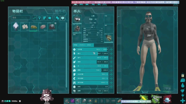Viewport: 186px width, 104px height.
Task: Add a point to melee damage stat
Action: tap(111, 74)
